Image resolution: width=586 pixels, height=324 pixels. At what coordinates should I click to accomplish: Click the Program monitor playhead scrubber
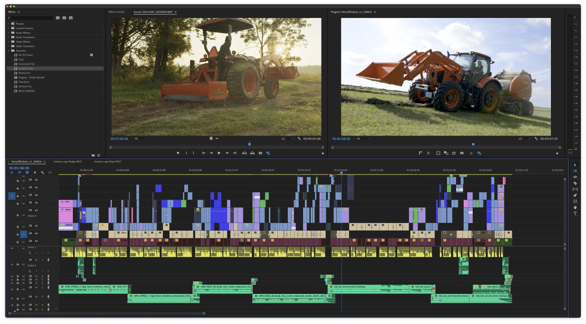pos(473,144)
